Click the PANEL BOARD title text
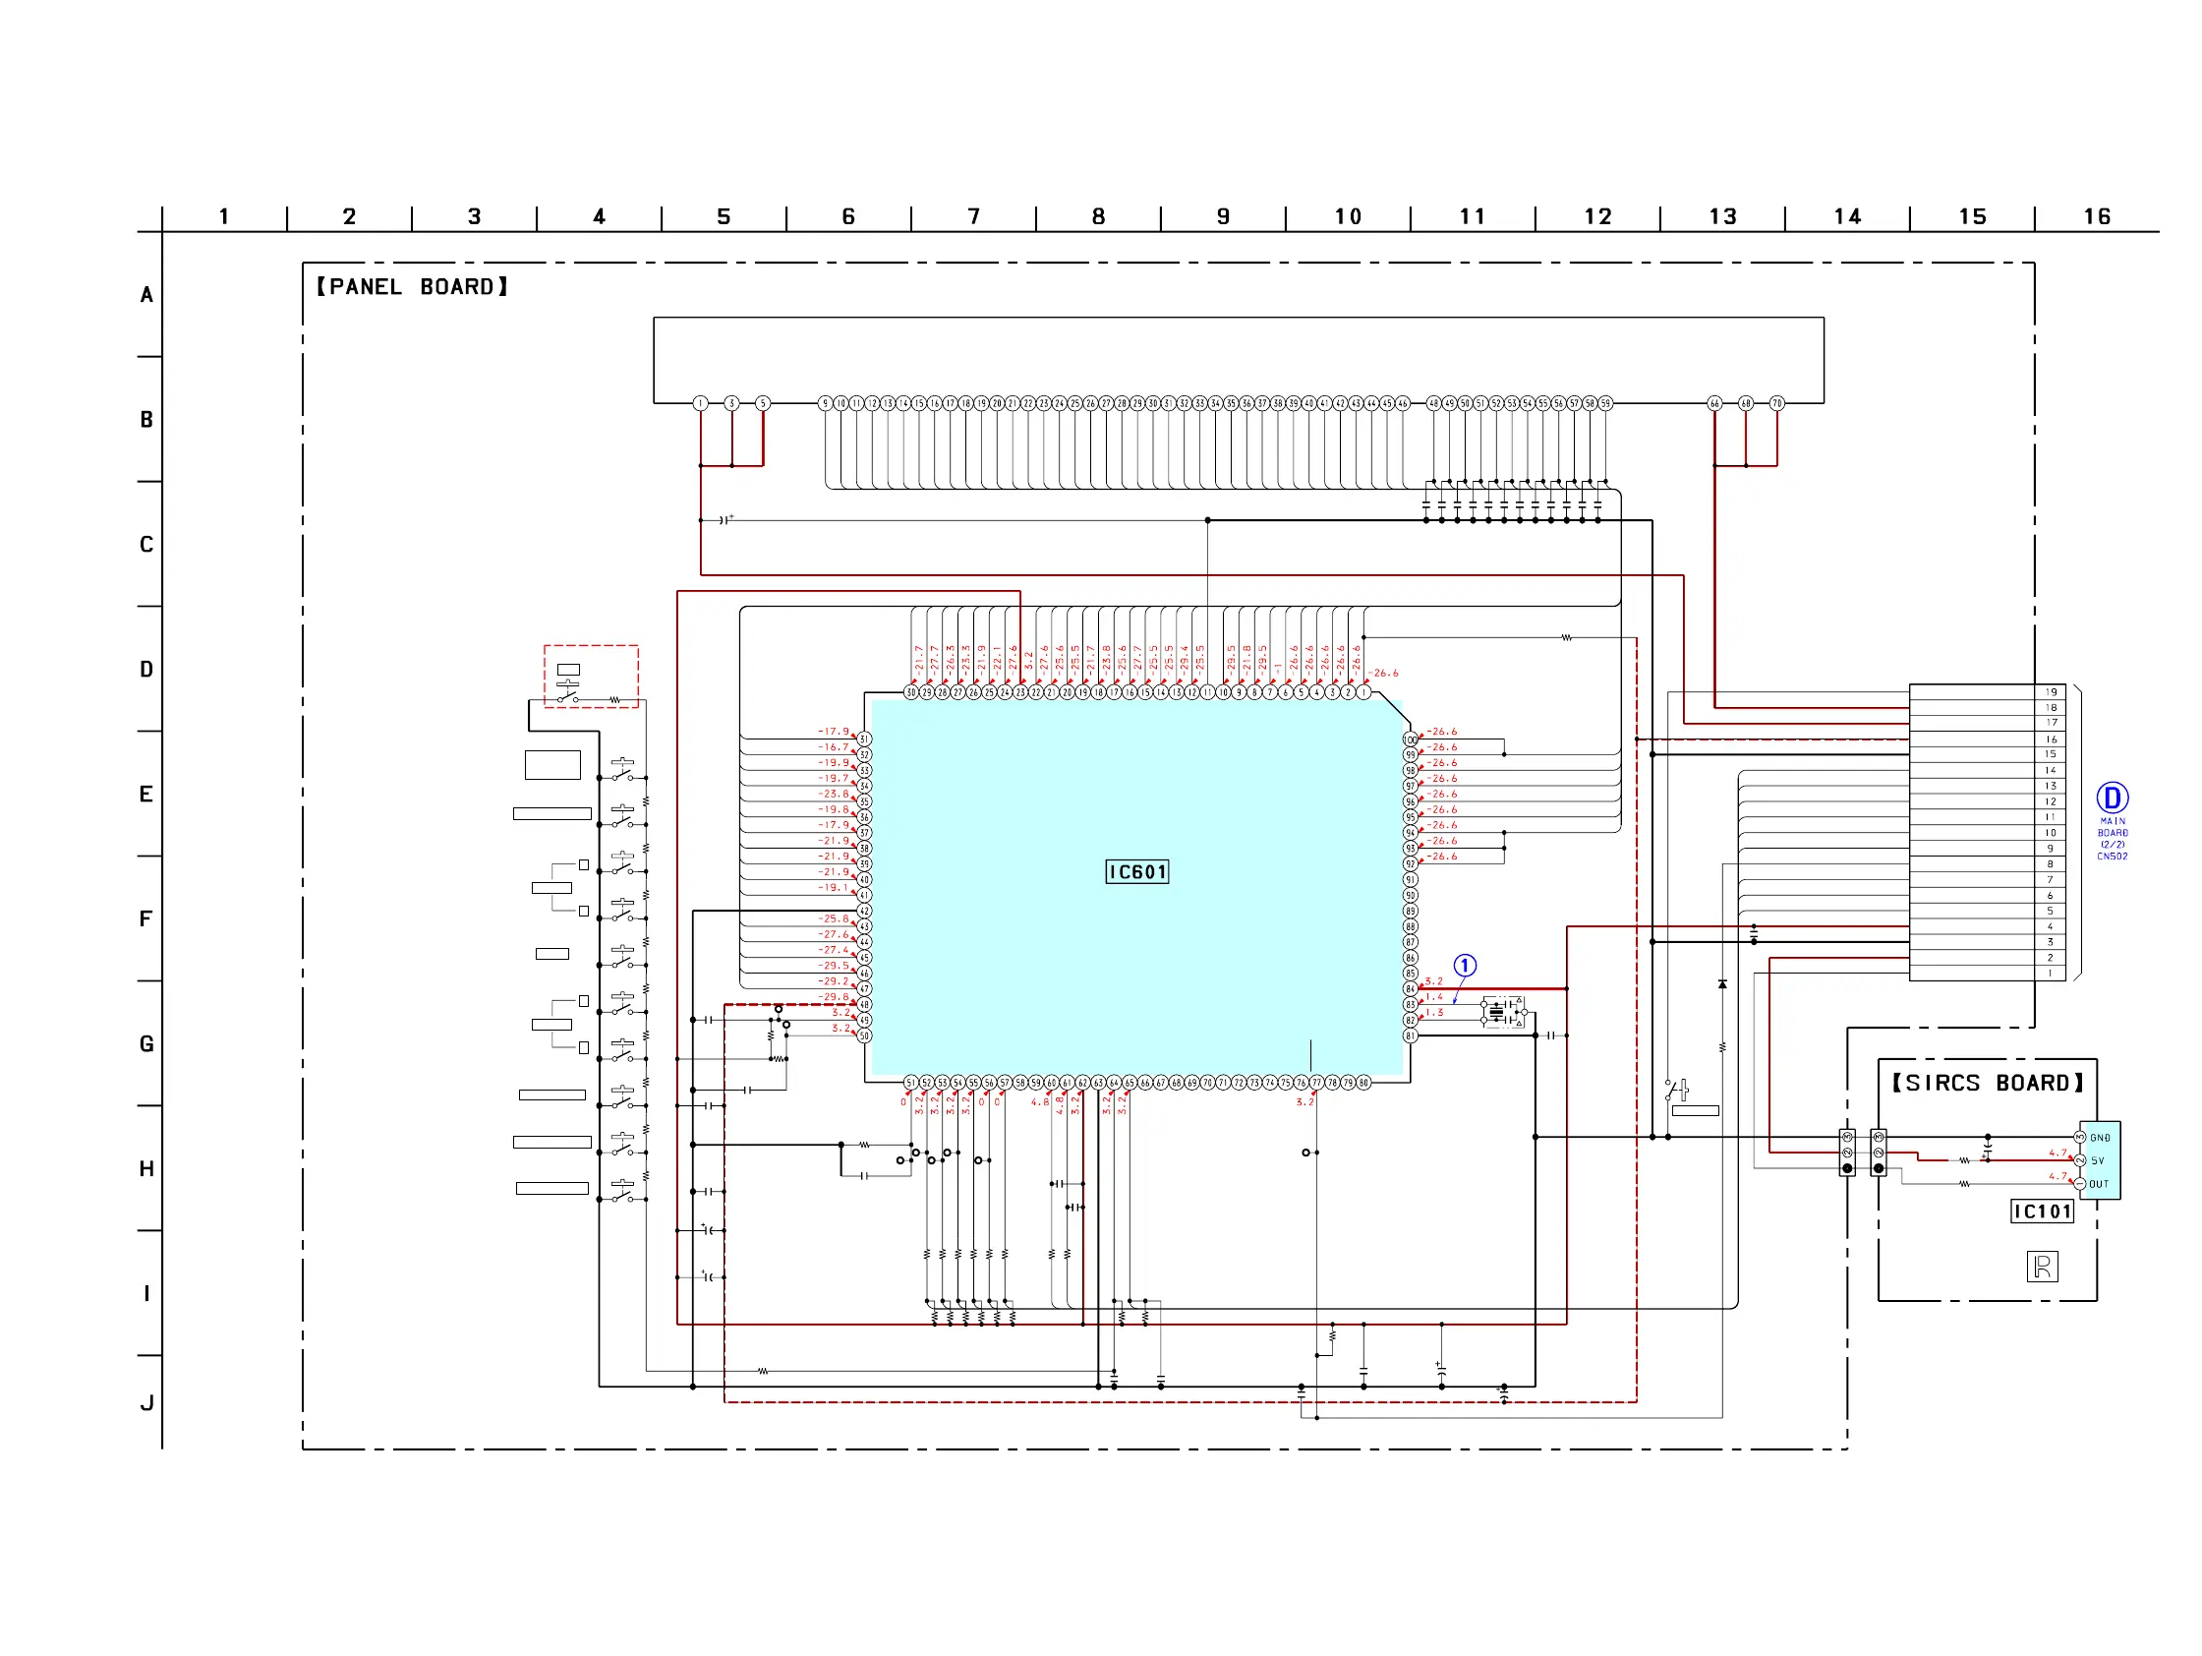Screen dimensions: 2202x1656 [412, 287]
